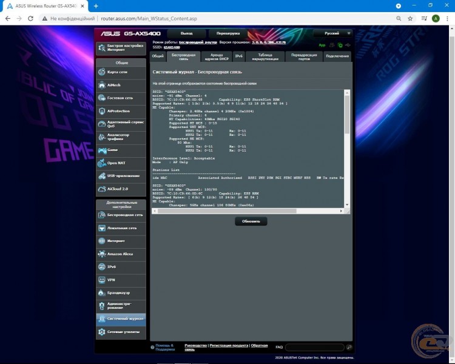
Task: Click Logout (Выход) button
Action: point(187,33)
